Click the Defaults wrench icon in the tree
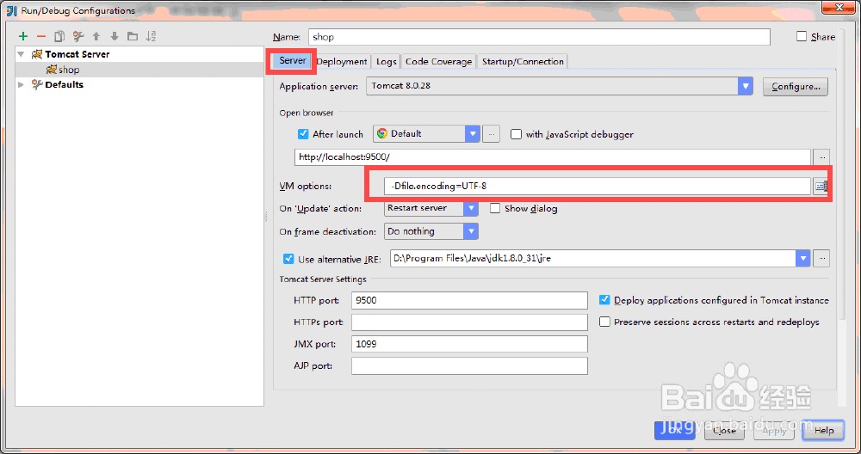 point(37,84)
